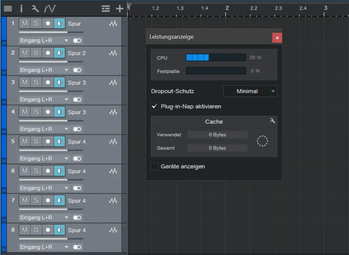Click the add track plus icon
The width and height of the screenshot is (349, 255).
(120, 9)
